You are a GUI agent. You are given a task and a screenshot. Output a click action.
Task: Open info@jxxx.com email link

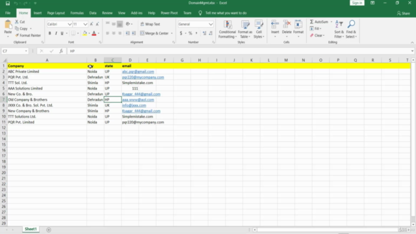[134, 105]
